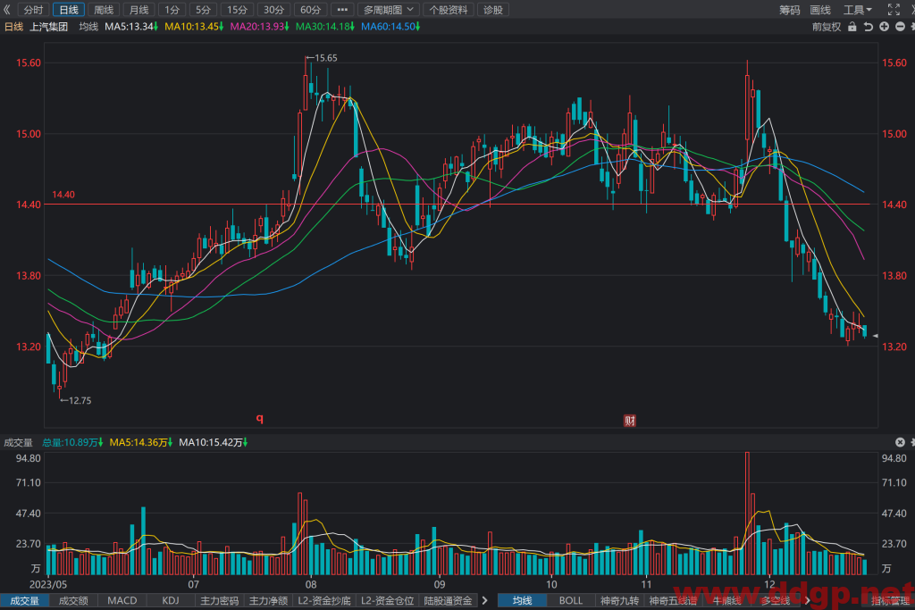Select the 主力密码 indicator tab
This screenshot has height=610, width=915.
[x=220, y=601]
